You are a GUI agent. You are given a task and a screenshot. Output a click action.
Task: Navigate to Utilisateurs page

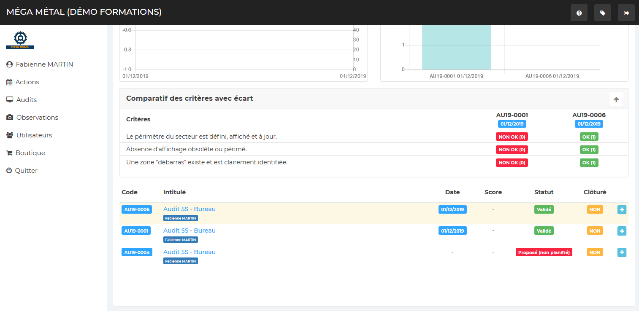click(34, 135)
